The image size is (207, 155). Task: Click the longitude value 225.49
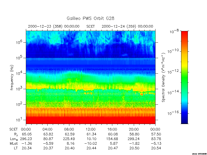coord(69,139)
